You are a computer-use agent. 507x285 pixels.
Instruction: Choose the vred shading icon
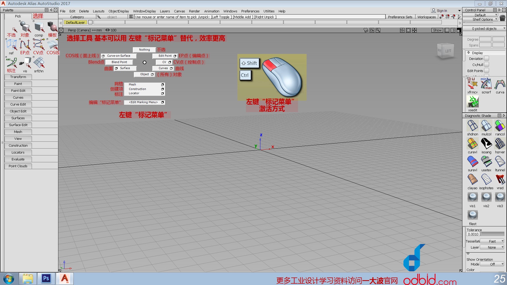point(500,180)
